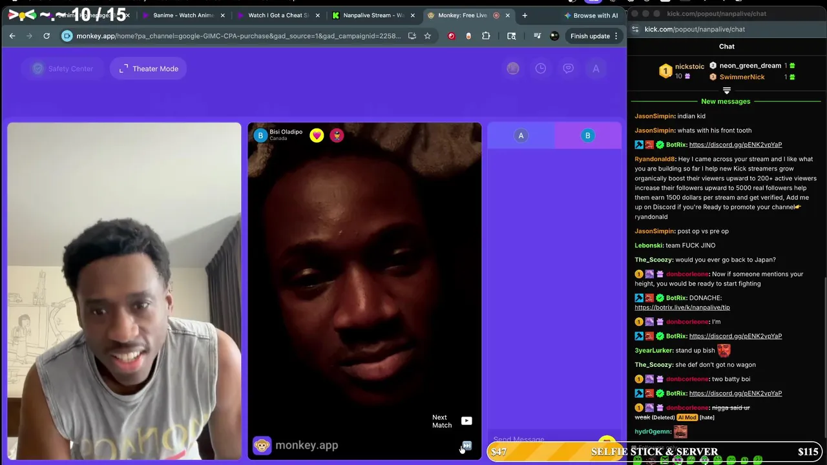Screen dimensions: 827x465
Task: Click the kick.com popout chat address bar
Action: click(727, 29)
